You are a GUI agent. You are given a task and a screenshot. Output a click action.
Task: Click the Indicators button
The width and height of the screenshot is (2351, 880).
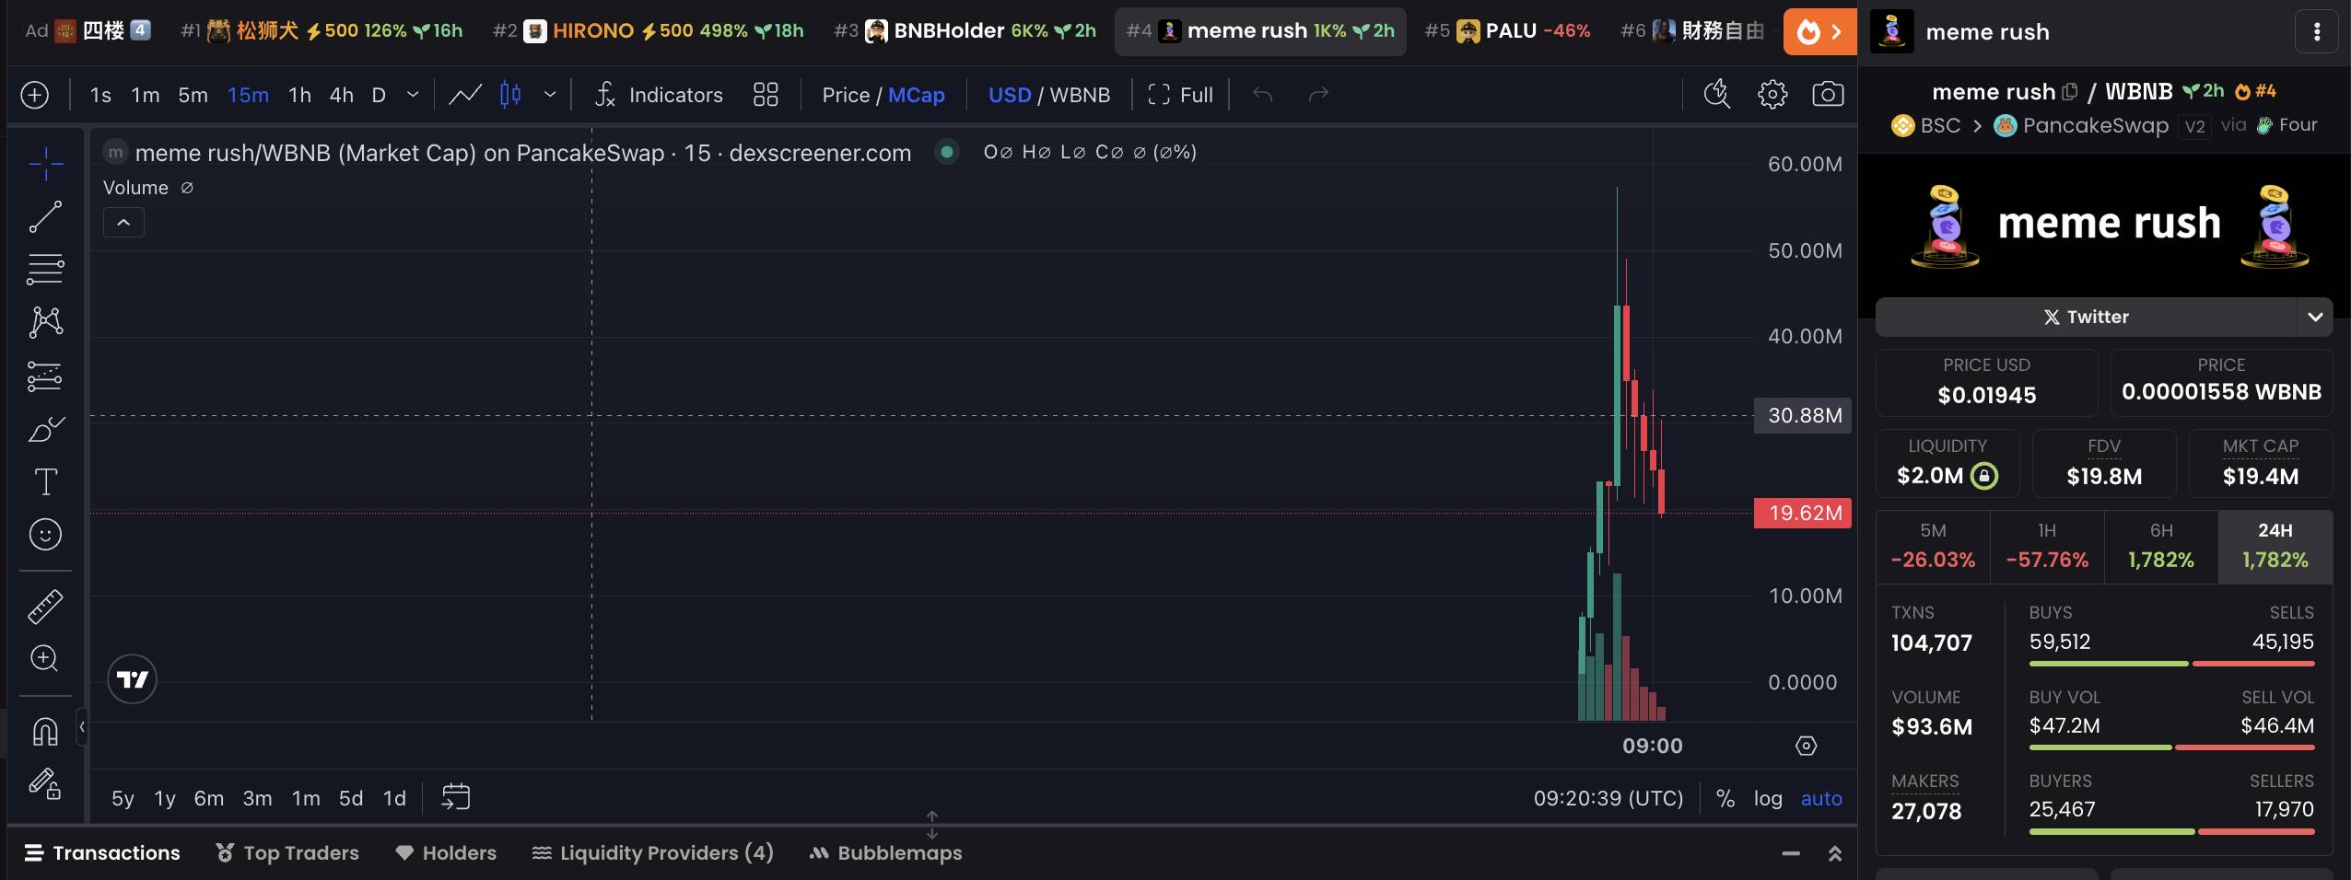point(660,95)
